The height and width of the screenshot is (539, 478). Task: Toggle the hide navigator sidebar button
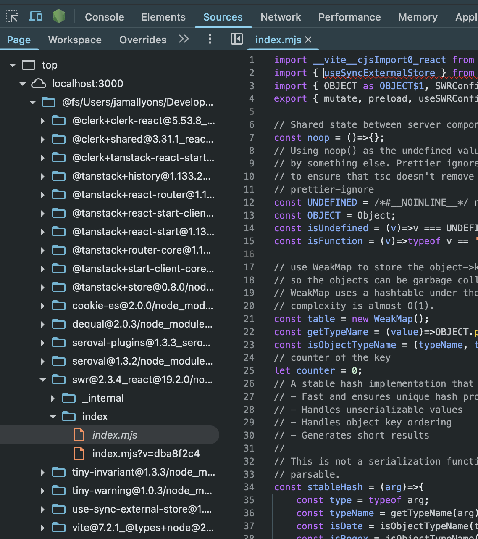pyautogui.click(x=237, y=40)
